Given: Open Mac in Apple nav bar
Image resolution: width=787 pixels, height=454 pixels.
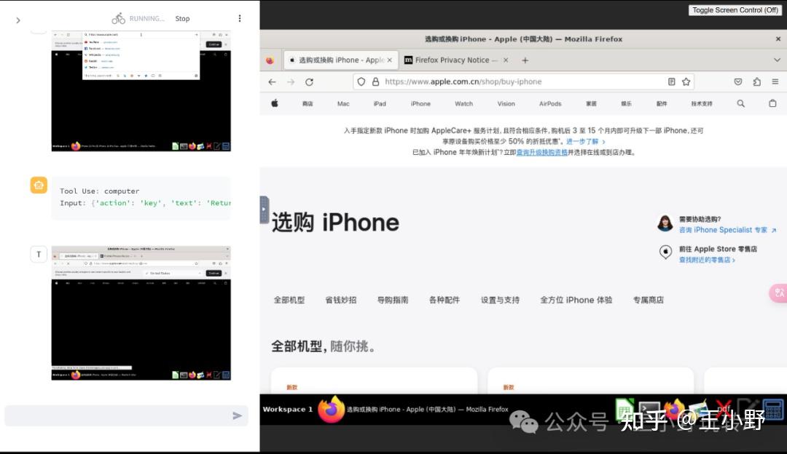Looking at the screenshot, I should (343, 104).
